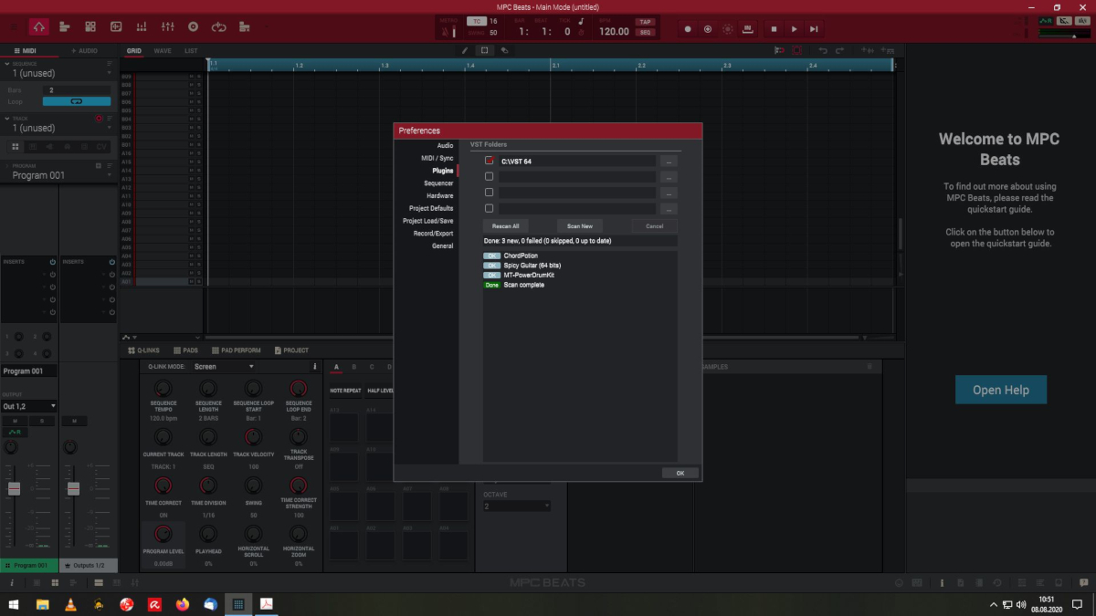Click the Sequence Tempo knob
The image size is (1096, 616).
click(163, 389)
